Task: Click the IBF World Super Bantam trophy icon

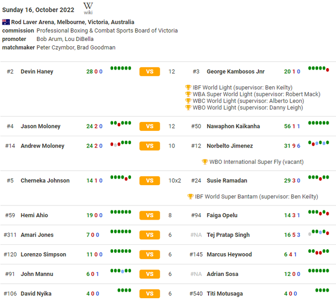Action: pos(190,196)
